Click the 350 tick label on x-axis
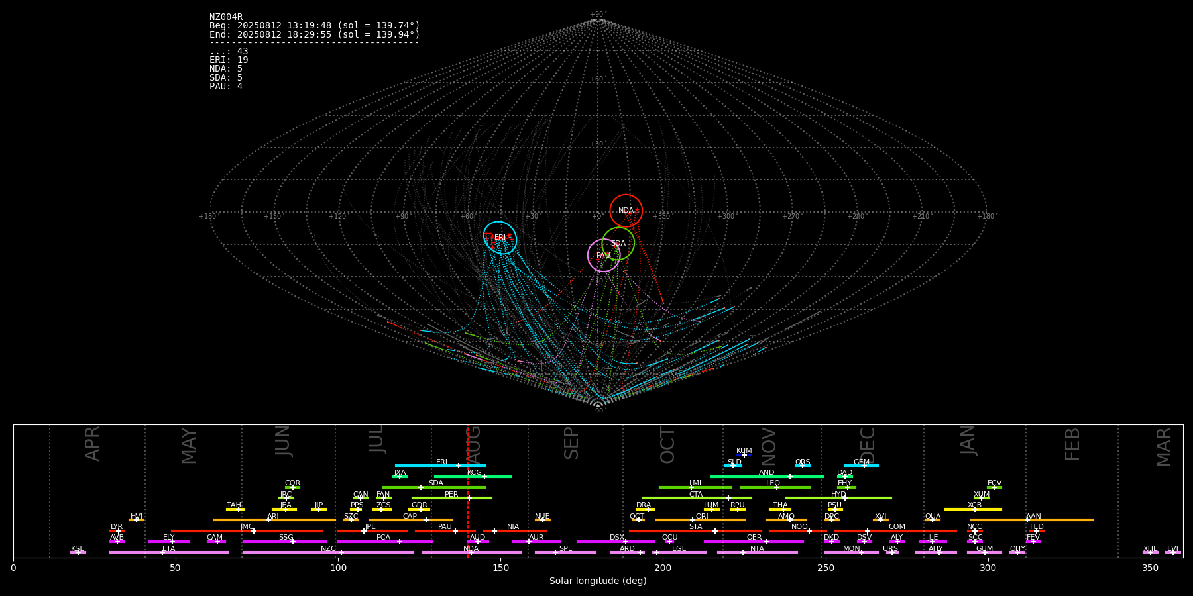Screen dimensions: 1193x596 (1150, 568)
